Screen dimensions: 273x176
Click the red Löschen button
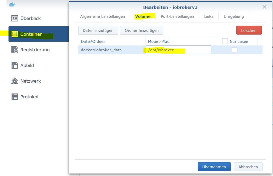pyautogui.click(x=249, y=30)
